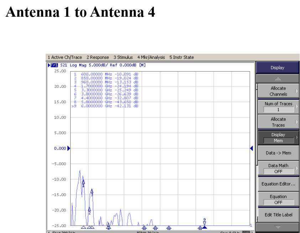
Task: Open the Mkr/Analysis menu
Action: [151, 57]
